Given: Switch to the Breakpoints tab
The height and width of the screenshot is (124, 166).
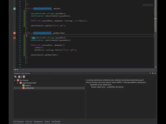Looking at the screenshot, I should point(38,122).
